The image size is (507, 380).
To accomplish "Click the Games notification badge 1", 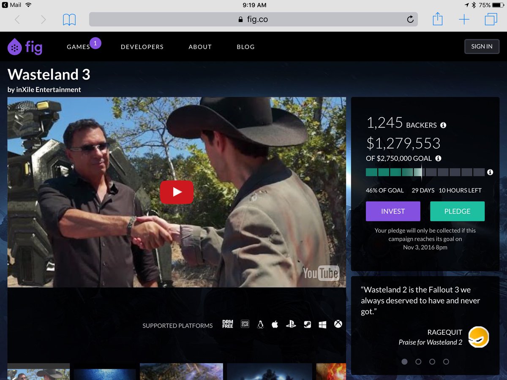I will click(95, 43).
